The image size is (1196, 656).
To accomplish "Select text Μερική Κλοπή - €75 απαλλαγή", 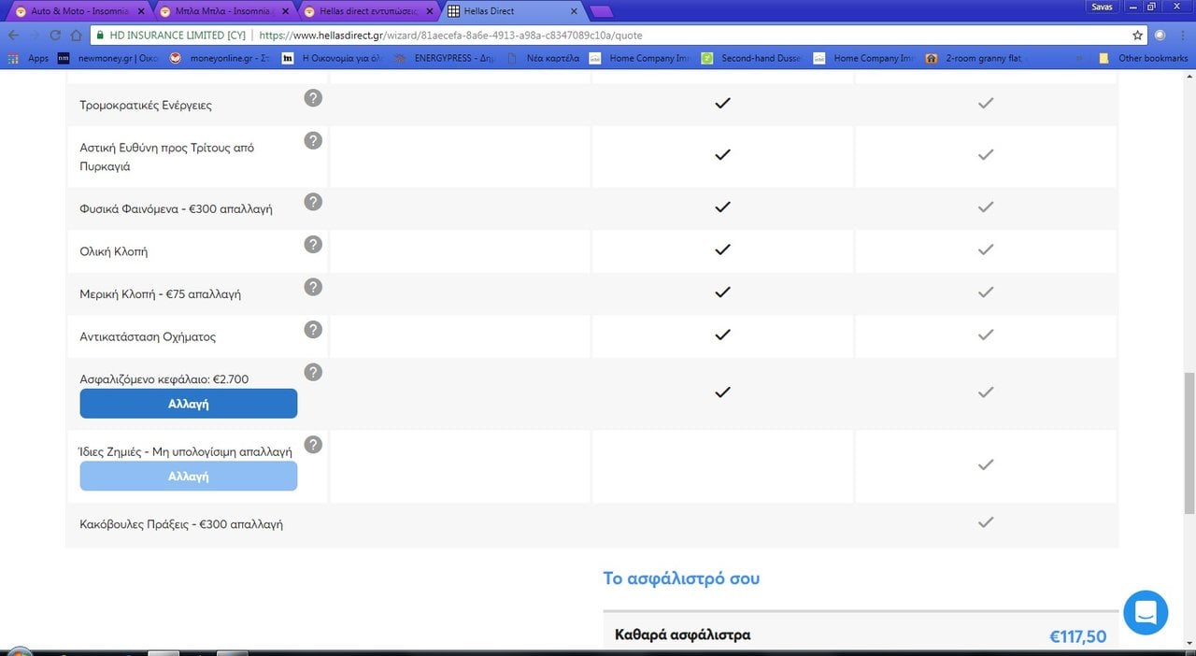I will (x=161, y=294).
